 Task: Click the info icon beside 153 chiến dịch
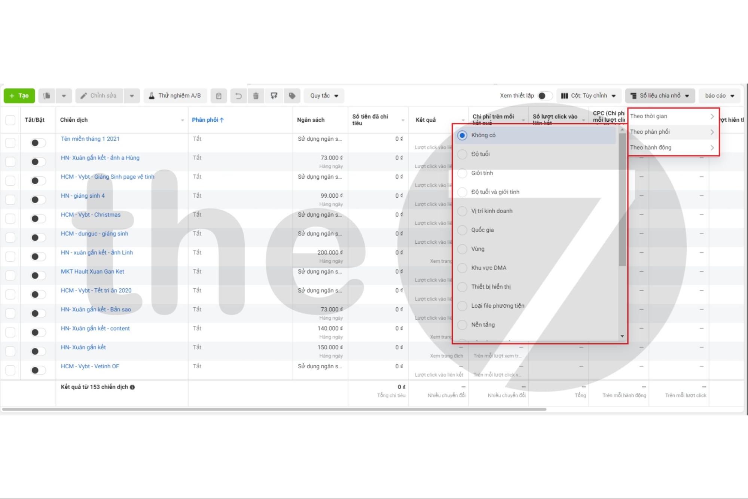point(132,387)
